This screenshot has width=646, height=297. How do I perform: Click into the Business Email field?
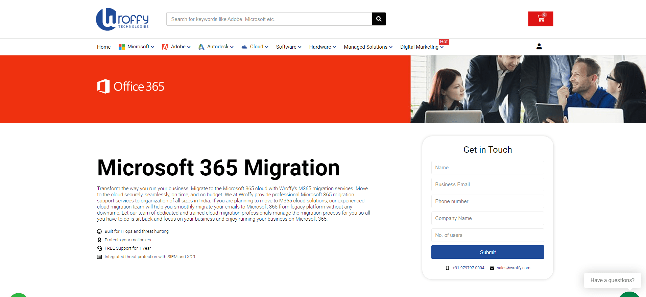coord(487,184)
